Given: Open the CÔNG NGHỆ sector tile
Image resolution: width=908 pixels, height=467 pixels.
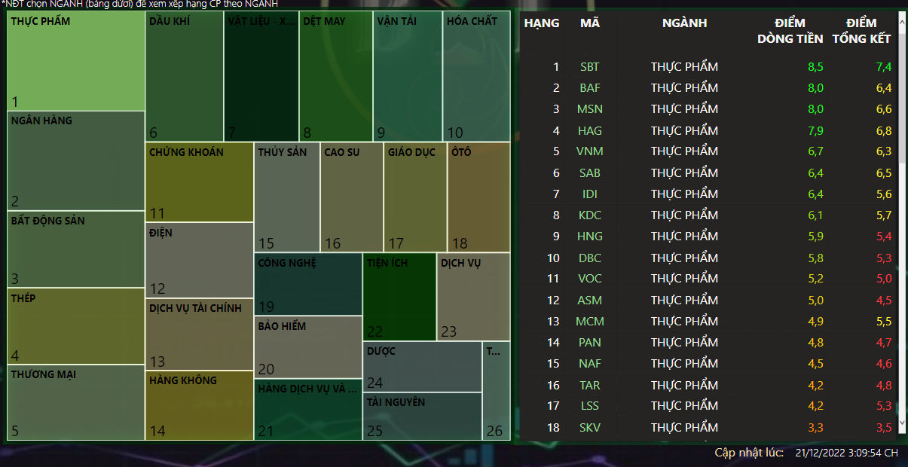Looking at the screenshot, I should point(308,284).
